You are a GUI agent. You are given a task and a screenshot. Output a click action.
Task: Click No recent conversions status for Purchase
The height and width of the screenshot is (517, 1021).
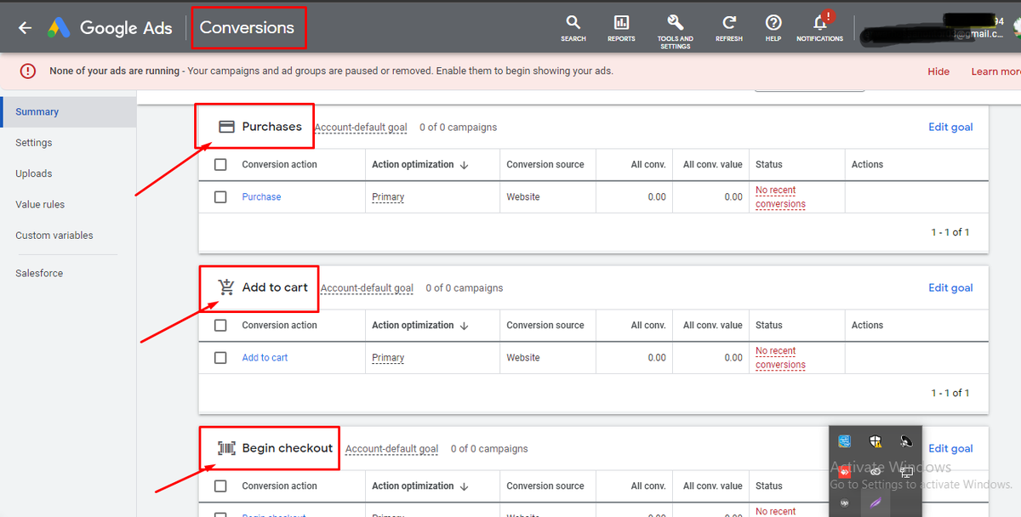click(780, 197)
